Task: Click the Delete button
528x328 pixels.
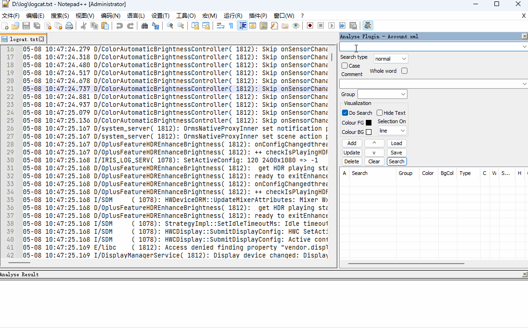Action: (x=352, y=161)
